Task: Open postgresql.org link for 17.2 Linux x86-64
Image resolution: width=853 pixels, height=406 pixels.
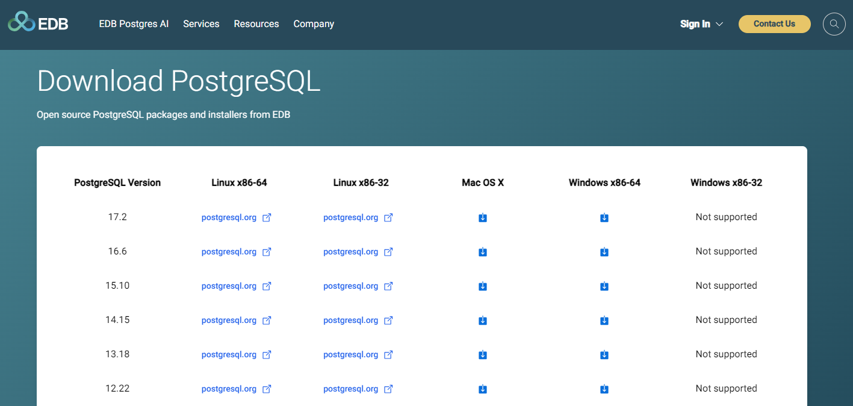Action: pos(229,218)
